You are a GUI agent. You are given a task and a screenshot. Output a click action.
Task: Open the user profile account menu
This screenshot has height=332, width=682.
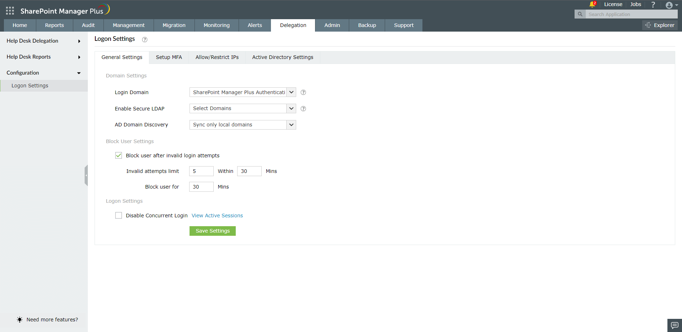[x=670, y=5]
